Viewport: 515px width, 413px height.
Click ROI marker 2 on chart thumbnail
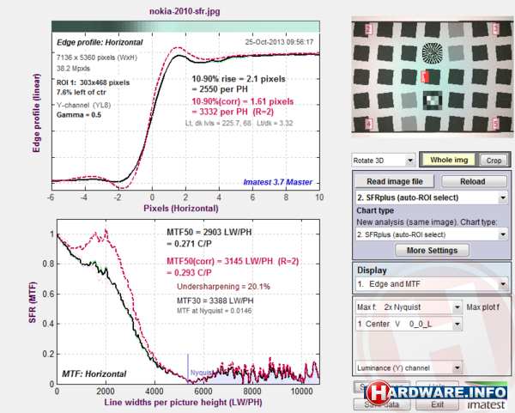click(367, 28)
